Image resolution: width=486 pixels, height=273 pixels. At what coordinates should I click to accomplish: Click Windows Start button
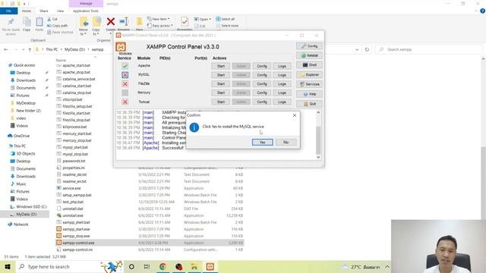pyautogui.click(x=8, y=266)
